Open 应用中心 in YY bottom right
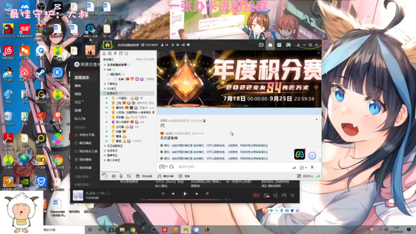 point(305,176)
